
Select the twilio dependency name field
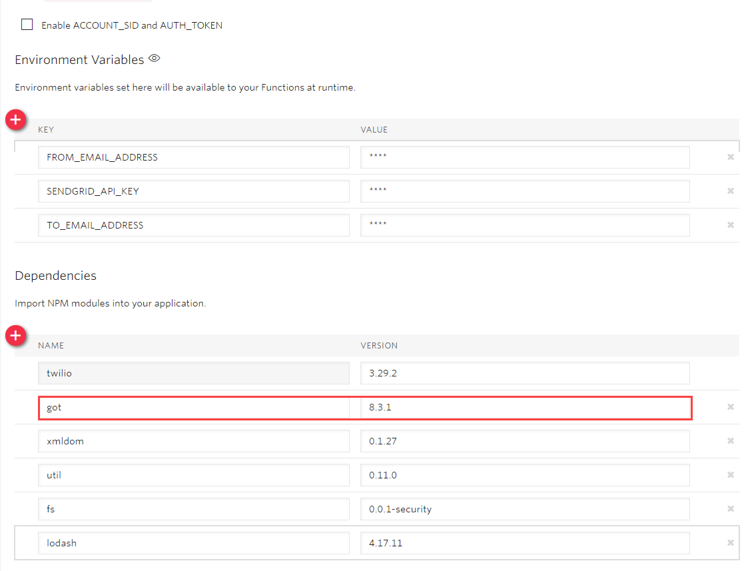[193, 372]
